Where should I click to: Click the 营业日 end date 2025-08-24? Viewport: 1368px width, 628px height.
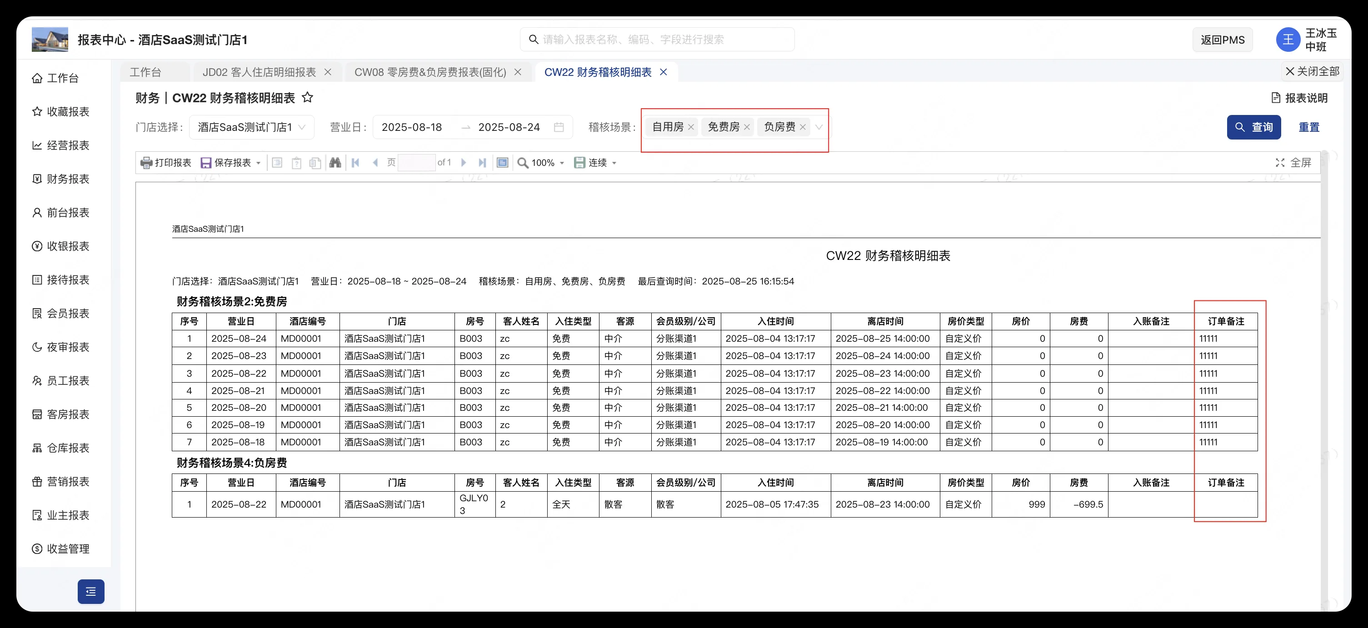pyautogui.click(x=509, y=127)
